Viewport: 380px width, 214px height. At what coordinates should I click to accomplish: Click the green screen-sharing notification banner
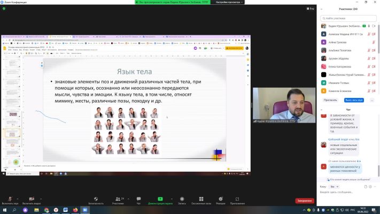pyautogui.click(x=173, y=2)
